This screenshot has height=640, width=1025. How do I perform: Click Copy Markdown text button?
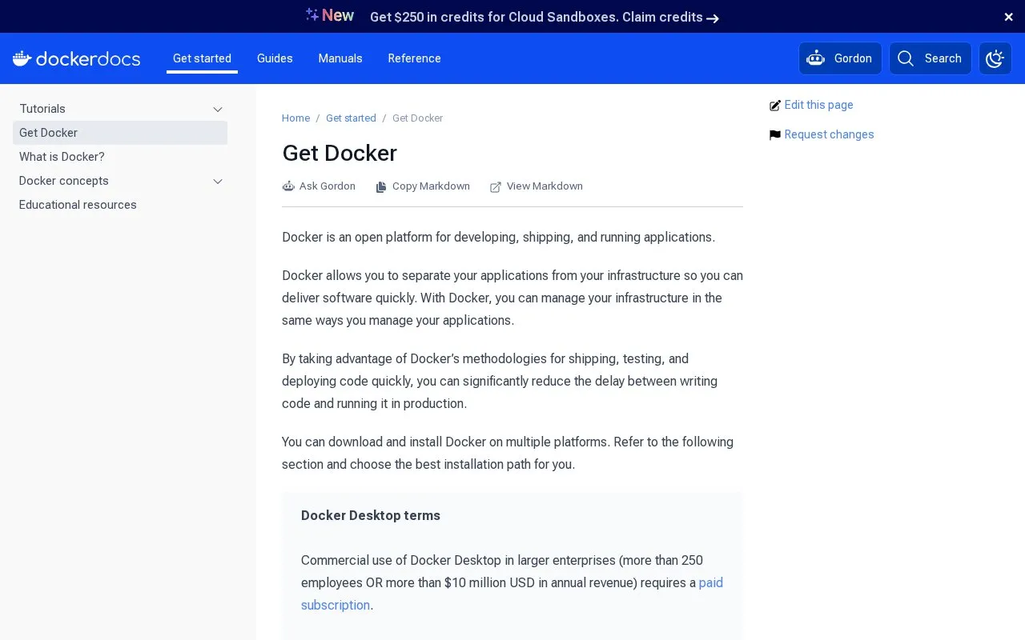[x=423, y=186]
